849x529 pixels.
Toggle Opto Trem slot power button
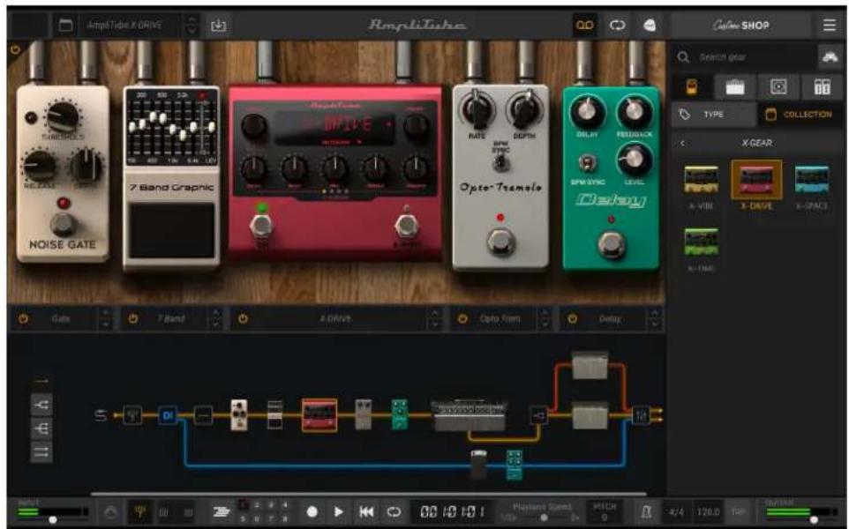coord(462,318)
